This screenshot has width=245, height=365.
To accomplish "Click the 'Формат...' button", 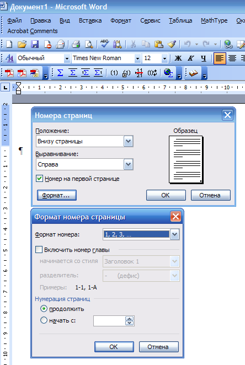I will (57, 195).
